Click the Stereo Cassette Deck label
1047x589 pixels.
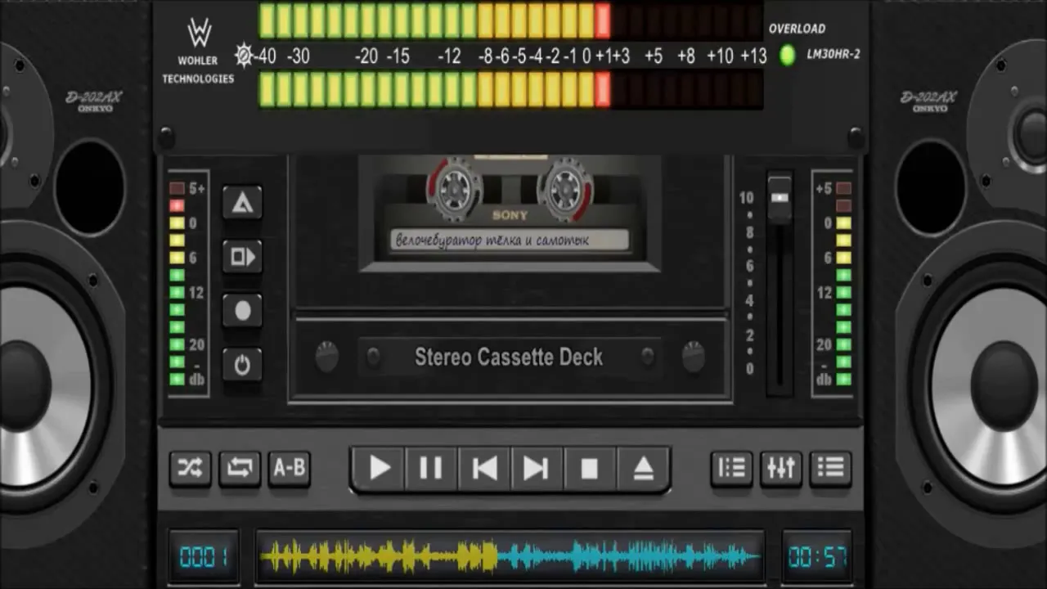pos(509,357)
